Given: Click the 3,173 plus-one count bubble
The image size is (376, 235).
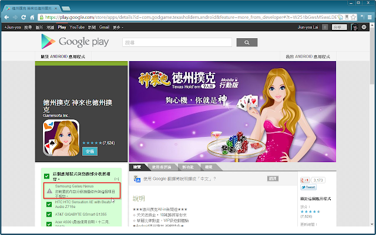Looking at the screenshot, I should click(x=318, y=180).
